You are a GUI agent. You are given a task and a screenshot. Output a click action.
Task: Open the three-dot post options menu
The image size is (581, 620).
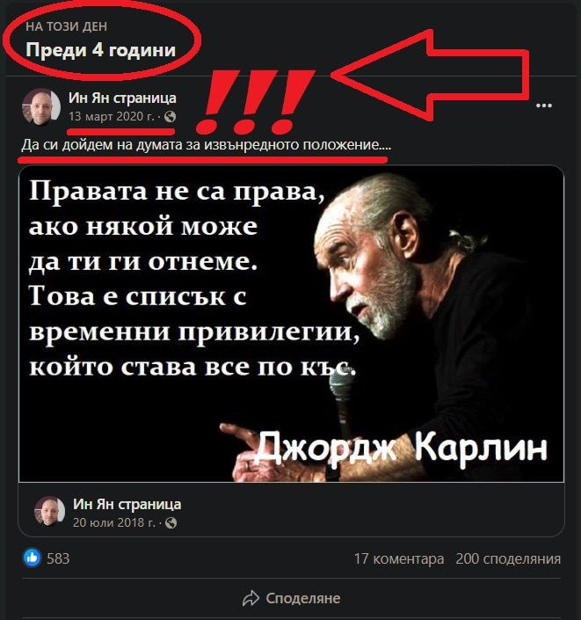pyautogui.click(x=544, y=106)
